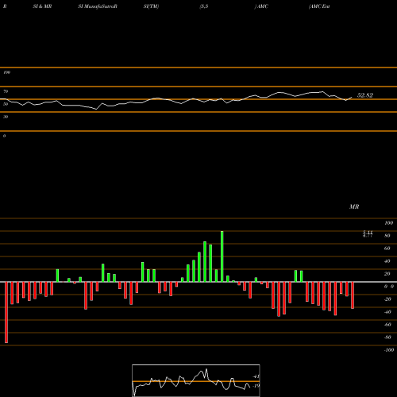Image resolution: width=397 pixels, height=397 pixels.
Task: Open the mini overview chart thumbnail
Action: tap(196, 380)
